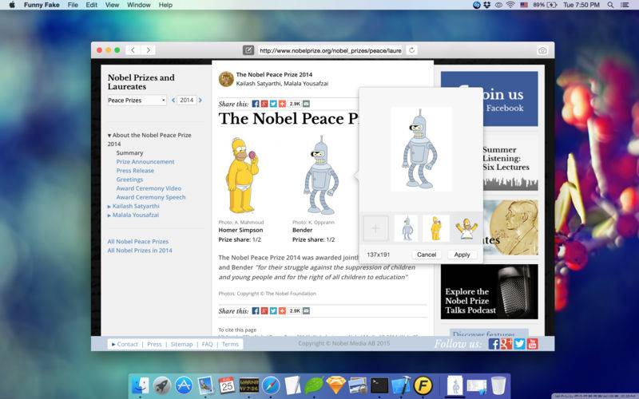The image size is (639, 399).
Task: Click the 2014 year field
Action: [187, 100]
